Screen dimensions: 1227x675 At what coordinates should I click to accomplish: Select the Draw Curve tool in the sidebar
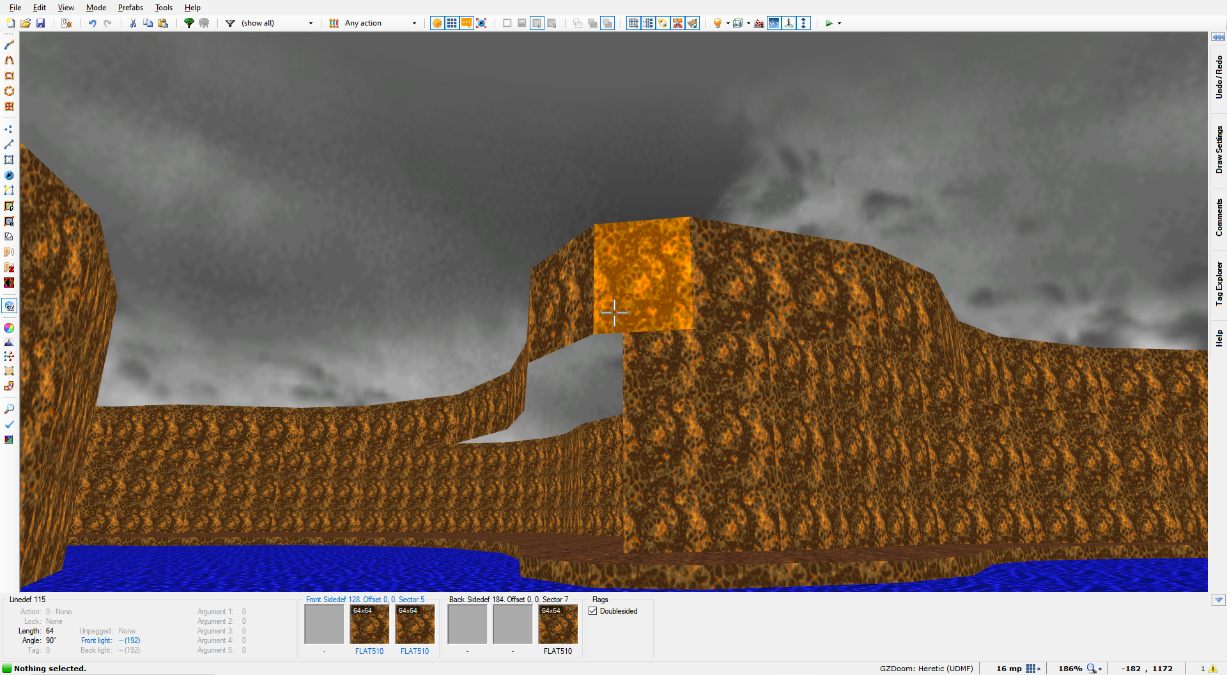[9, 60]
